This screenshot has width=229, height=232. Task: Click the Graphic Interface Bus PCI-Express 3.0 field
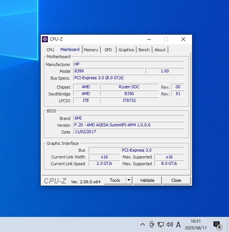[x=137, y=150]
